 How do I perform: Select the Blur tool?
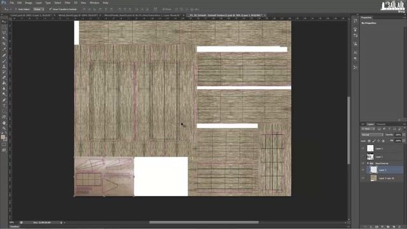(x=4, y=88)
